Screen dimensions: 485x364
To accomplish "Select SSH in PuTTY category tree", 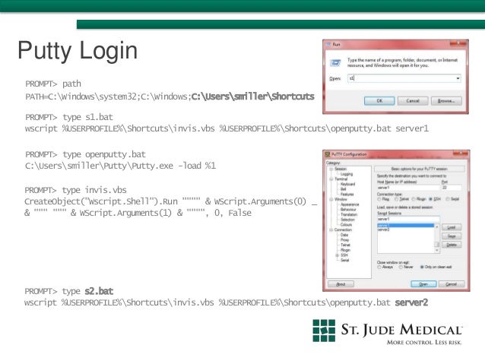I will 344,255.
